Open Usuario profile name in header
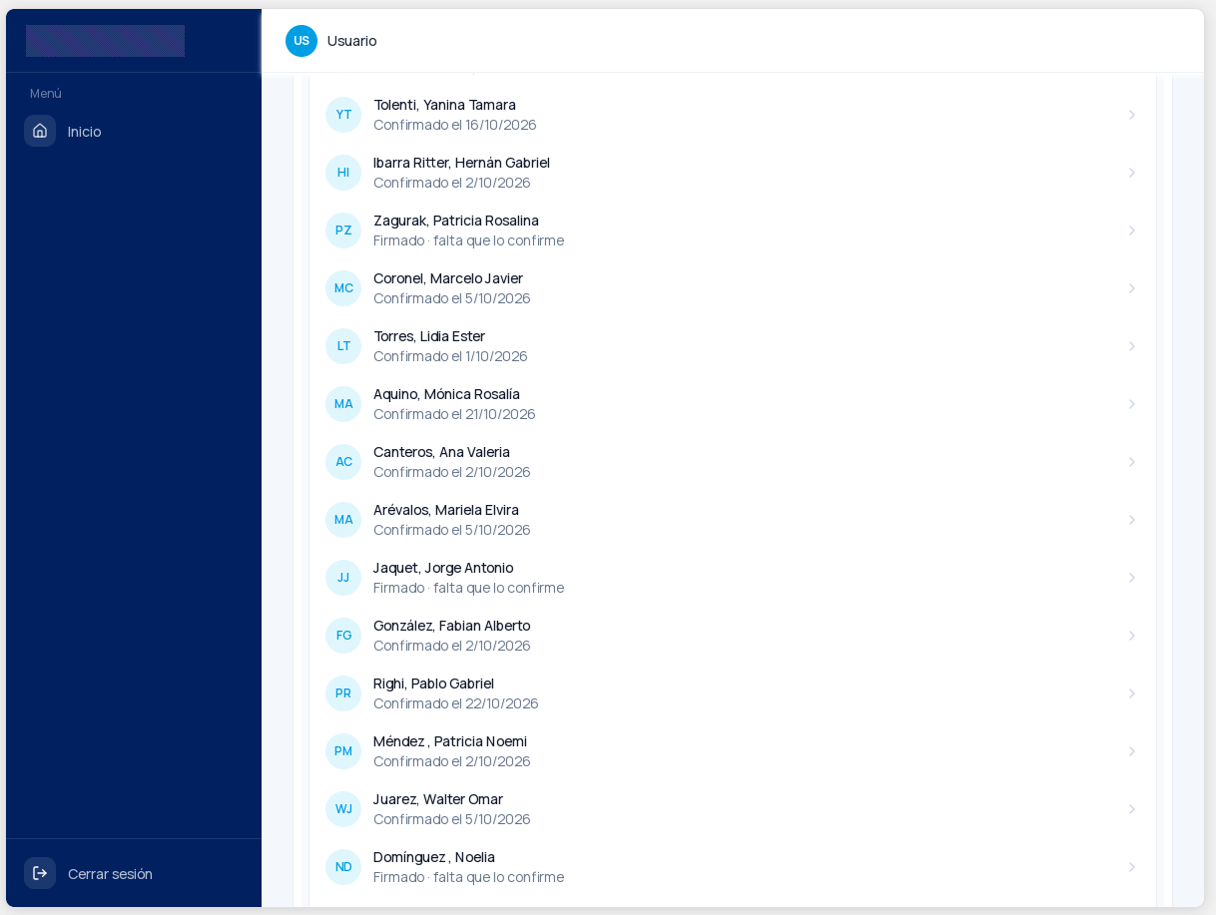 (x=351, y=41)
